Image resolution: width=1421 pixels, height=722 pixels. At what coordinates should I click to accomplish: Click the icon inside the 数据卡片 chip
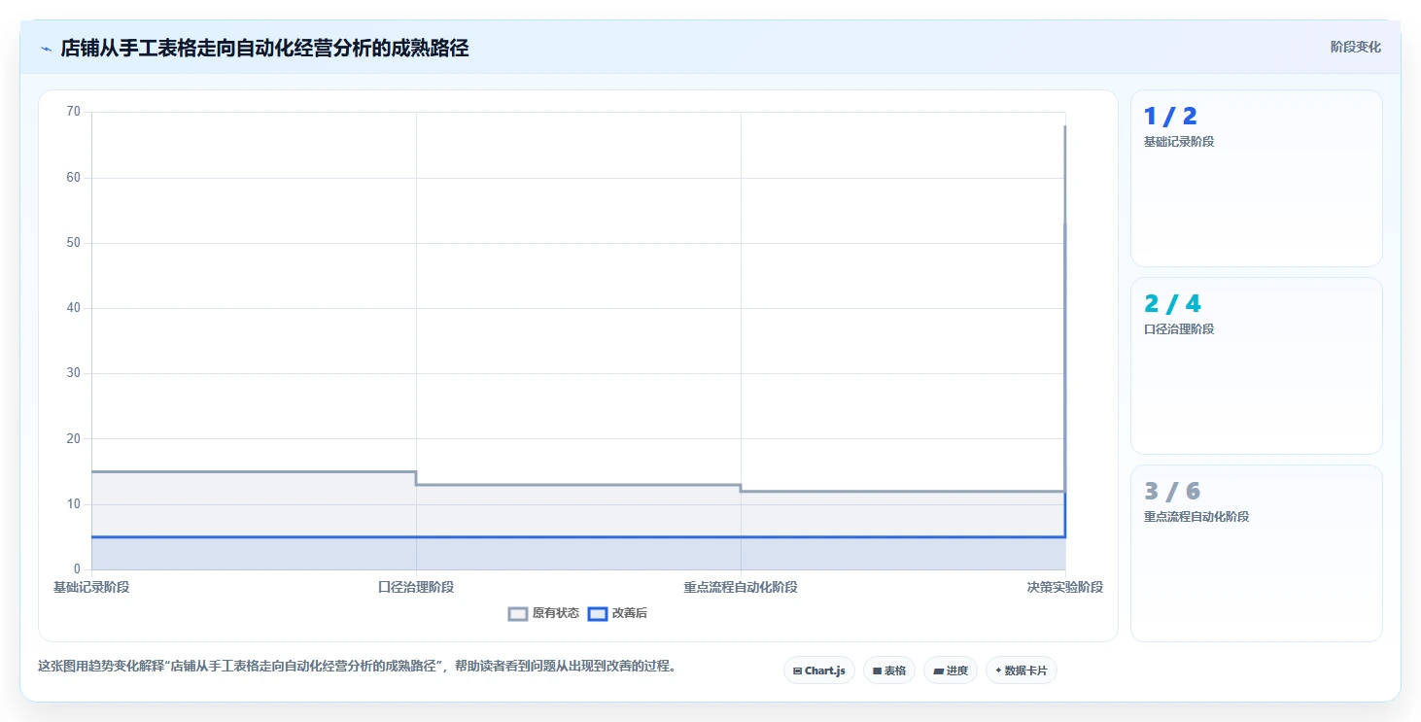(x=998, y=670)
